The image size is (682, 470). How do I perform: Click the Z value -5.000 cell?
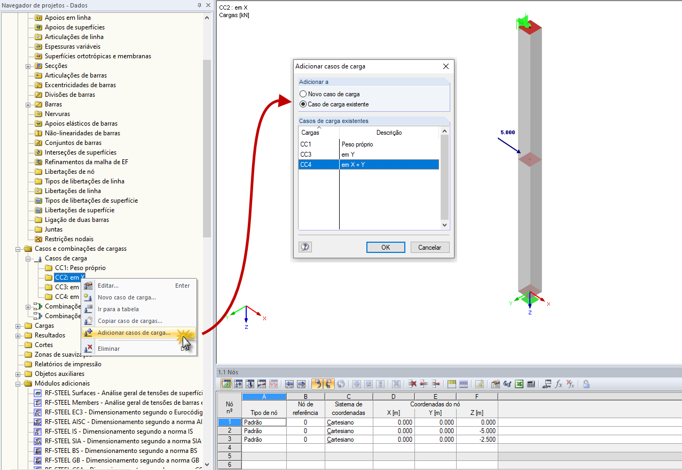(x=477, y=430)
